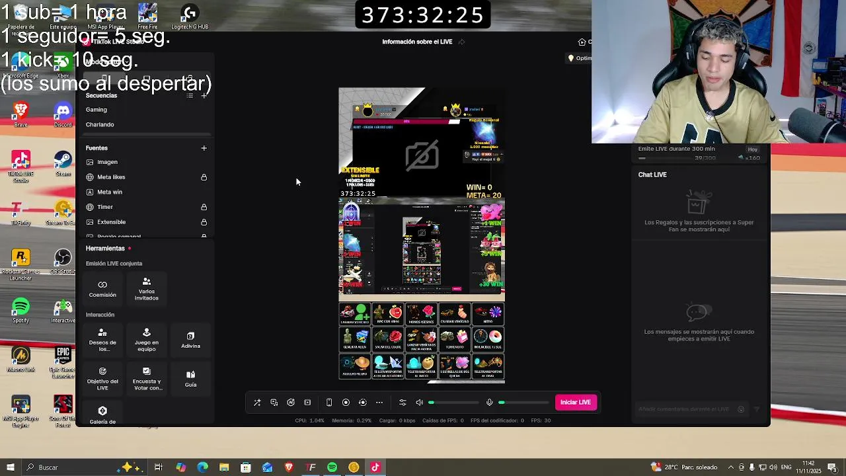Image resolution: width=846 pixels, height=476 pixels.
Task: Click the media/music overlay icon in the bottom toolbar
Action: tap(274, 402)
